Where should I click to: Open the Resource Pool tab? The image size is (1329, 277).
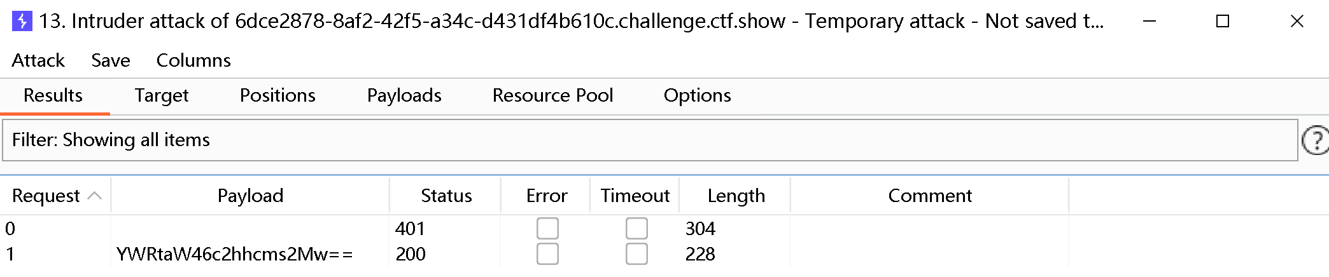click(552, 95)
